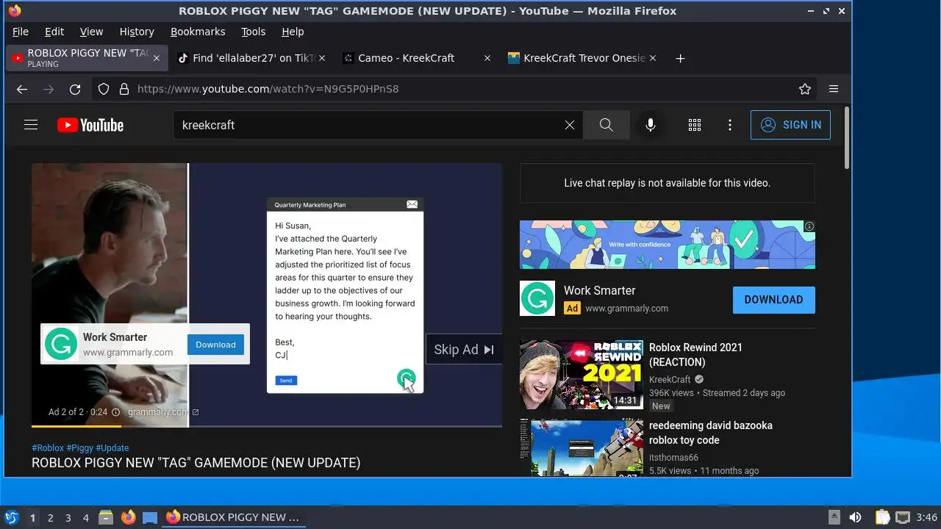Open the YouTube hamburger guide menu
This screenshot has width=941, height=529.
click(31, 125)
